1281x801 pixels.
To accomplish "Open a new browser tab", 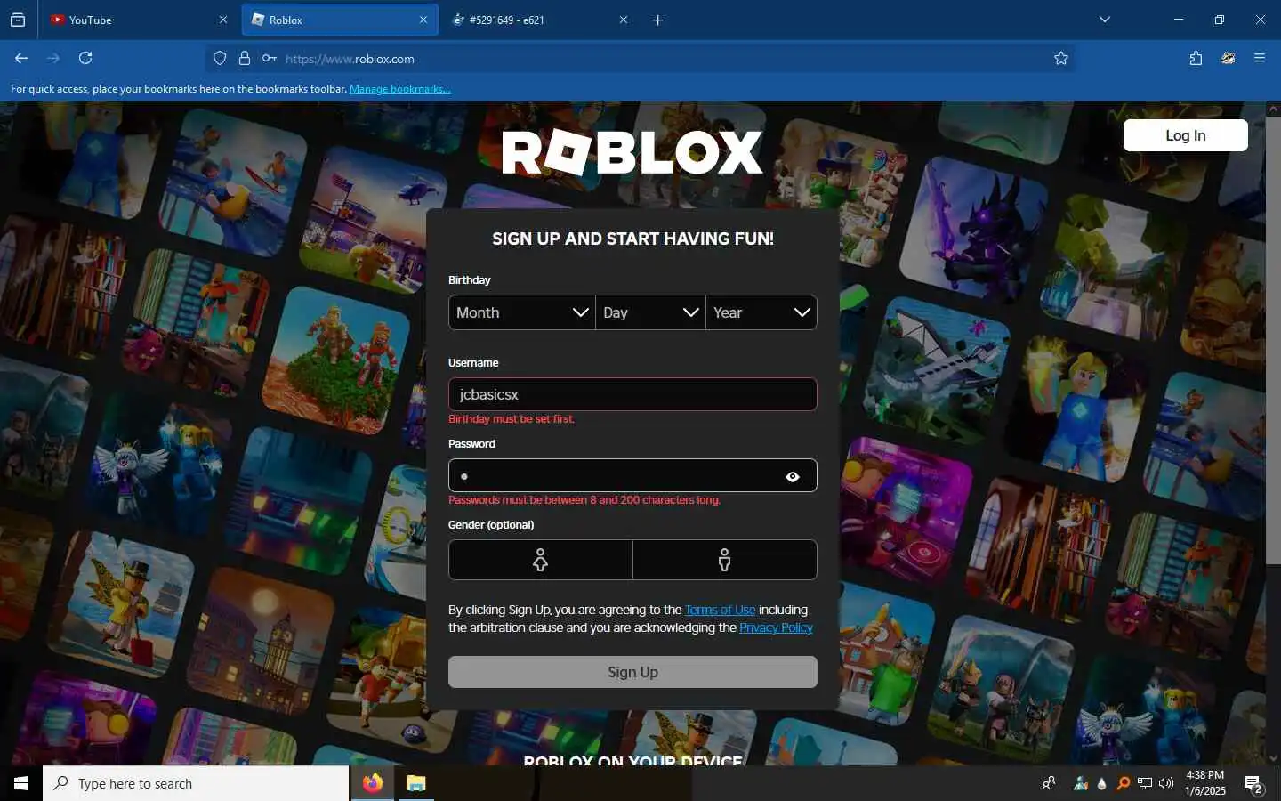I will 658,20.
